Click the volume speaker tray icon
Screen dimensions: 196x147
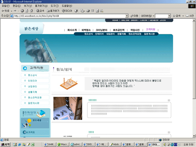point(165,145)
